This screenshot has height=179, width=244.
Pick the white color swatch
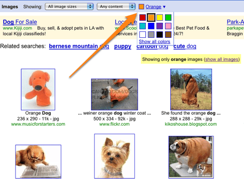click(x=142, y=34)
